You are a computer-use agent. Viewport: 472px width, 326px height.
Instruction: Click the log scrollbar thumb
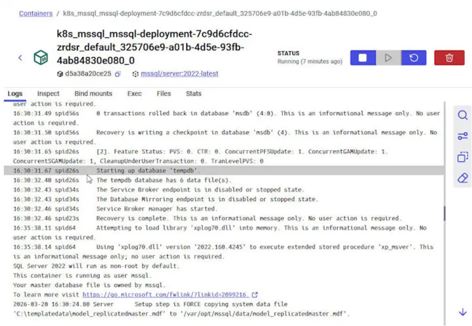[x=444, y=213]
